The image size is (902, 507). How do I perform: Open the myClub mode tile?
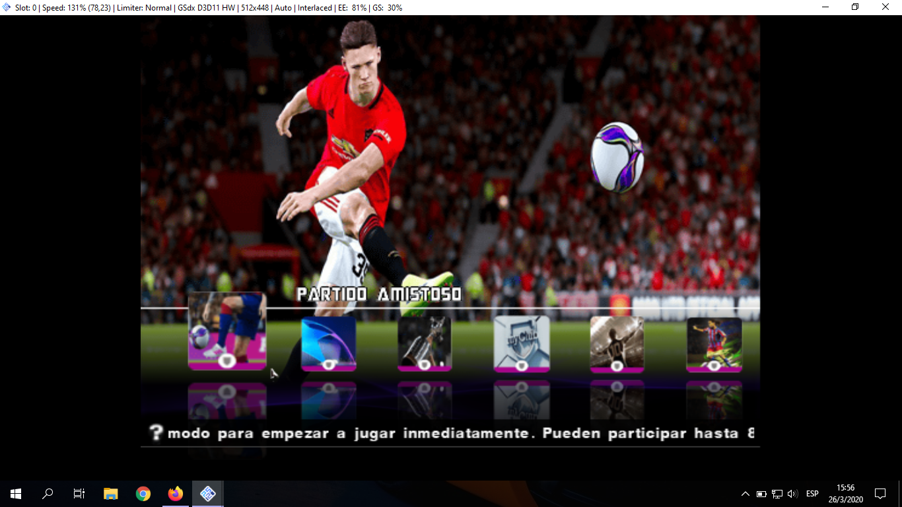(522, 344)
